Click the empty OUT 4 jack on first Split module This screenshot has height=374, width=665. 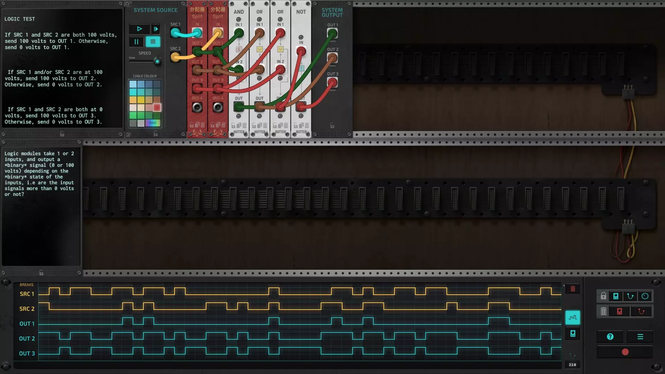(197, 107)
